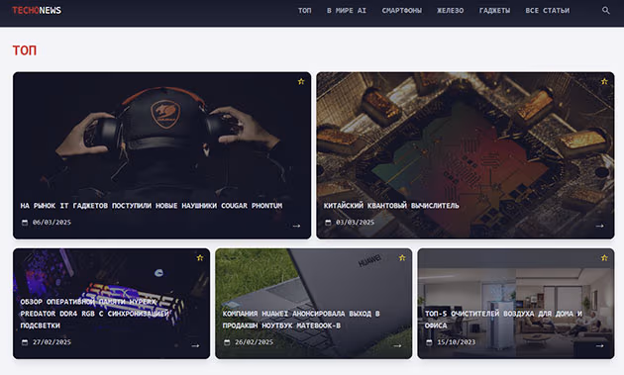Image resolution: width=624 pixels, height=375 pixels.
Task: Select ЖЕЛЕЗО in the top navigation
Action: coord(451,10)
